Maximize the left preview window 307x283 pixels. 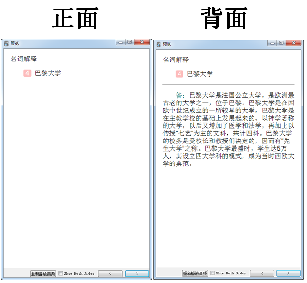tap(129, 42)
